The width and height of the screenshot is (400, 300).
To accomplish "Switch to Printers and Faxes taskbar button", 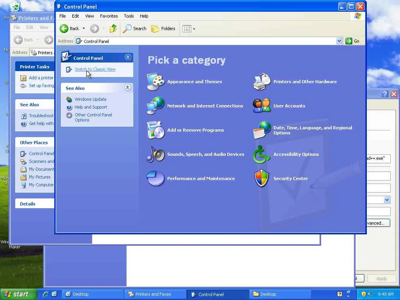I will click(x=155, y=294).
